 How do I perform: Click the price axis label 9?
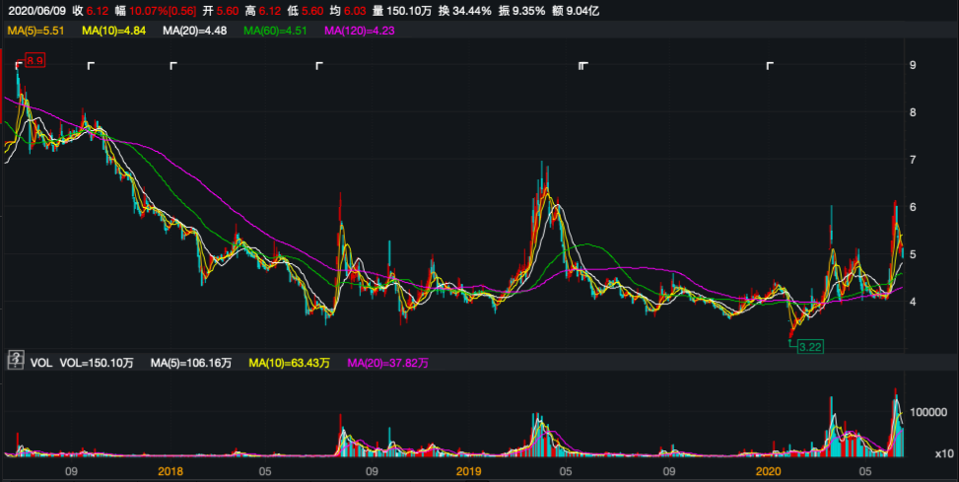coord(913,65)
